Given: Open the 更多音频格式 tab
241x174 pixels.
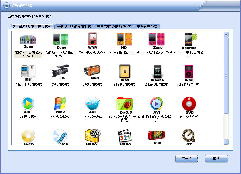Looking at the screenshot, I should coord(147,26).
